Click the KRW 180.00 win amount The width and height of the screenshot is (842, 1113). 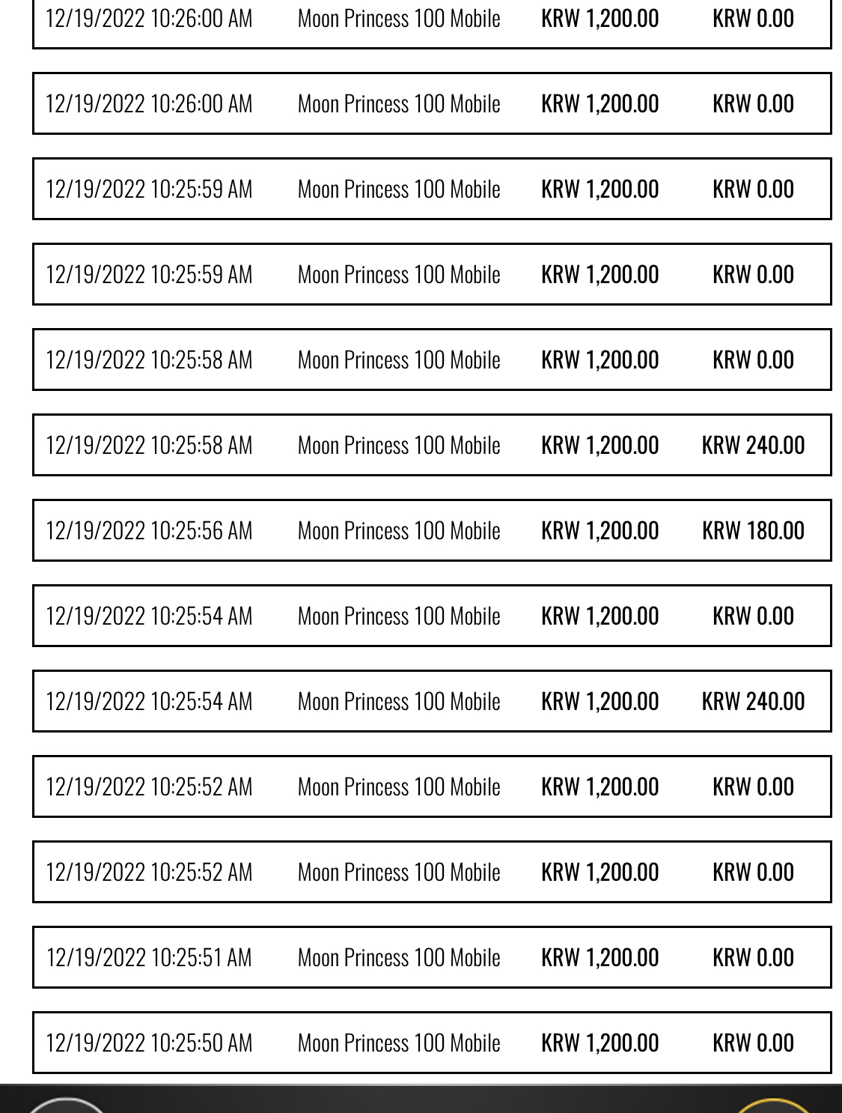click(x=753, y=530)
